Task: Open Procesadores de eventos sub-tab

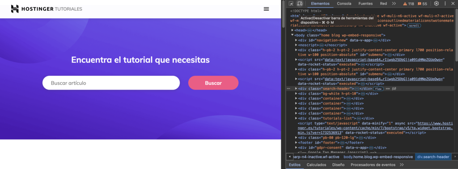Action: click(373, 165)
